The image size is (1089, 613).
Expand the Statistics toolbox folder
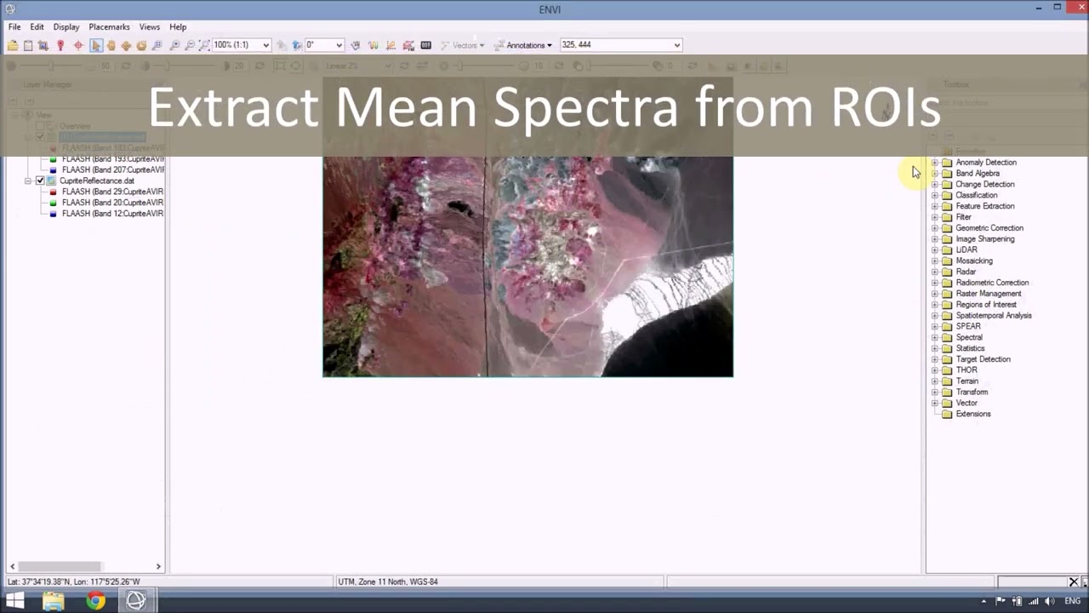934,348
